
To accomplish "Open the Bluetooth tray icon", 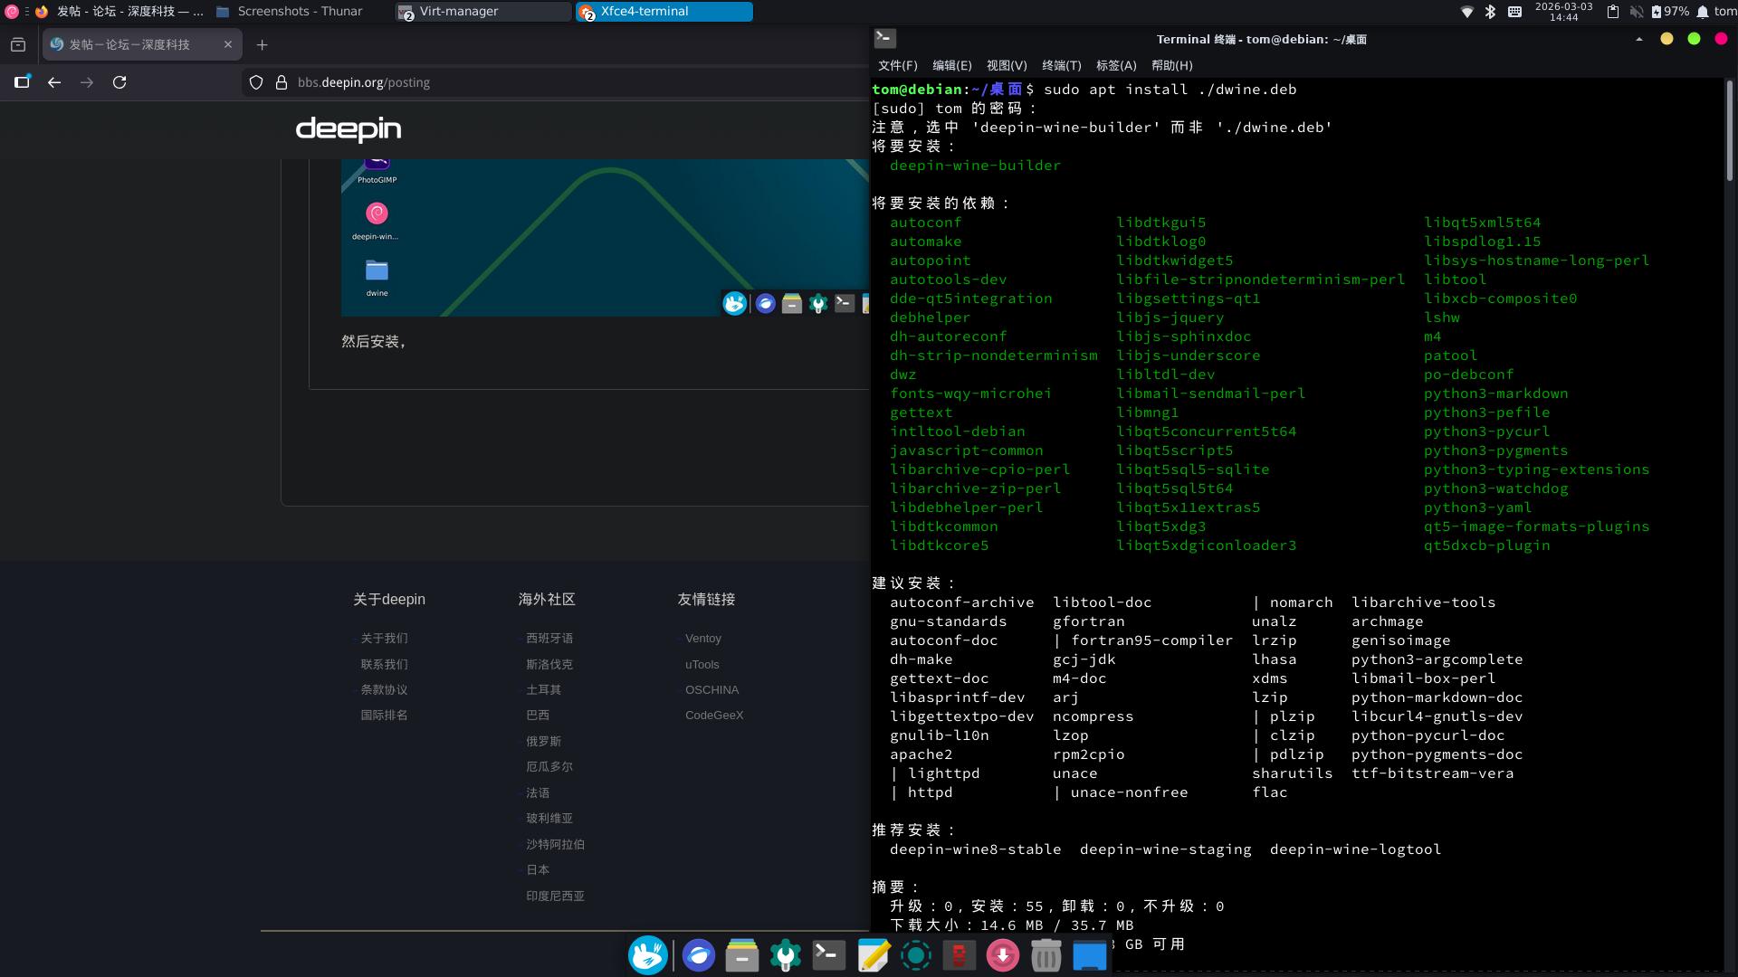I will pyautogui.click(x=1490, y=12).
